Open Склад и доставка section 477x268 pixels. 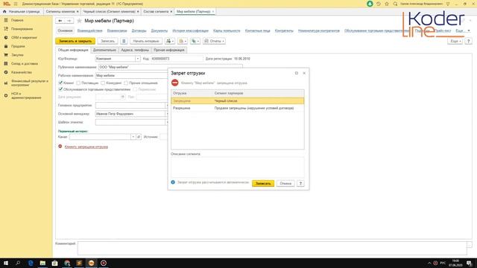click(x=25, y=63)
